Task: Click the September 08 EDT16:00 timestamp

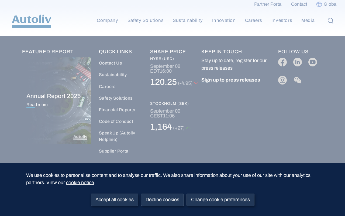Action: click(165, 69)
